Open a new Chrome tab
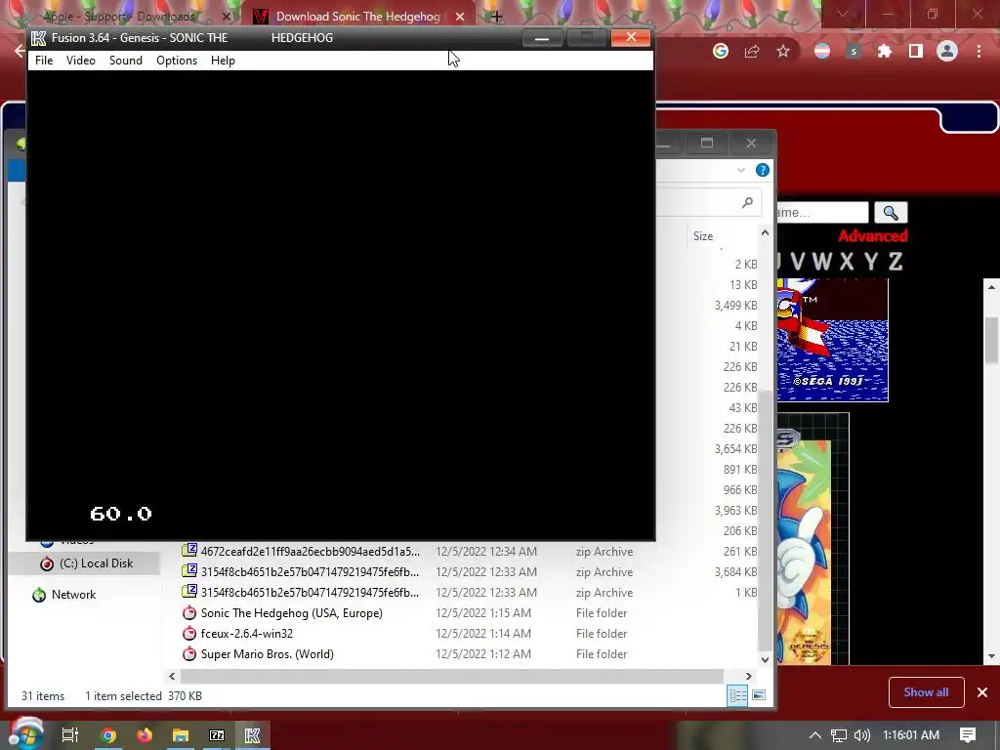The height and width of the screenshot is (750, 1000). tap(497, 17)
